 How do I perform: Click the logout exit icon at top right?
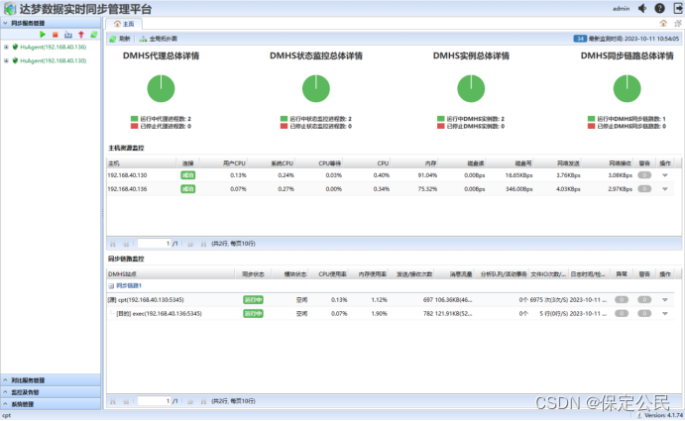678,8
